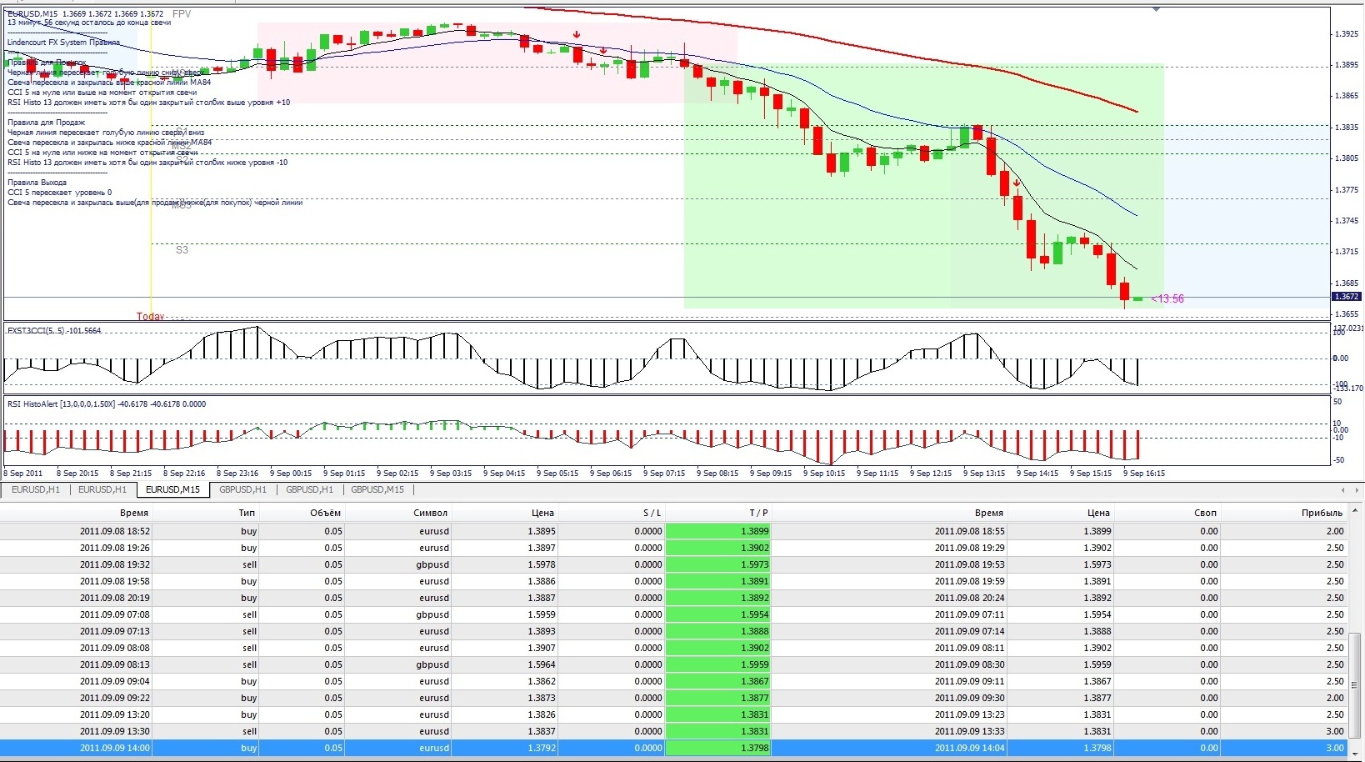The width and height of the screenshot is (1365, 762).
Task: Select the trade opened 2011.09.08 19:26
Action: [x=673, y=548]
